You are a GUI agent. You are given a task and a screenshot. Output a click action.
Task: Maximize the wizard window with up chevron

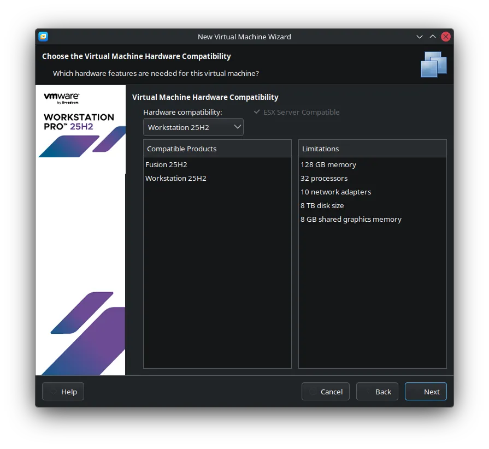click(433, 37)
